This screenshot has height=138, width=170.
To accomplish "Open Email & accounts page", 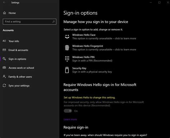I will [18, 50].
